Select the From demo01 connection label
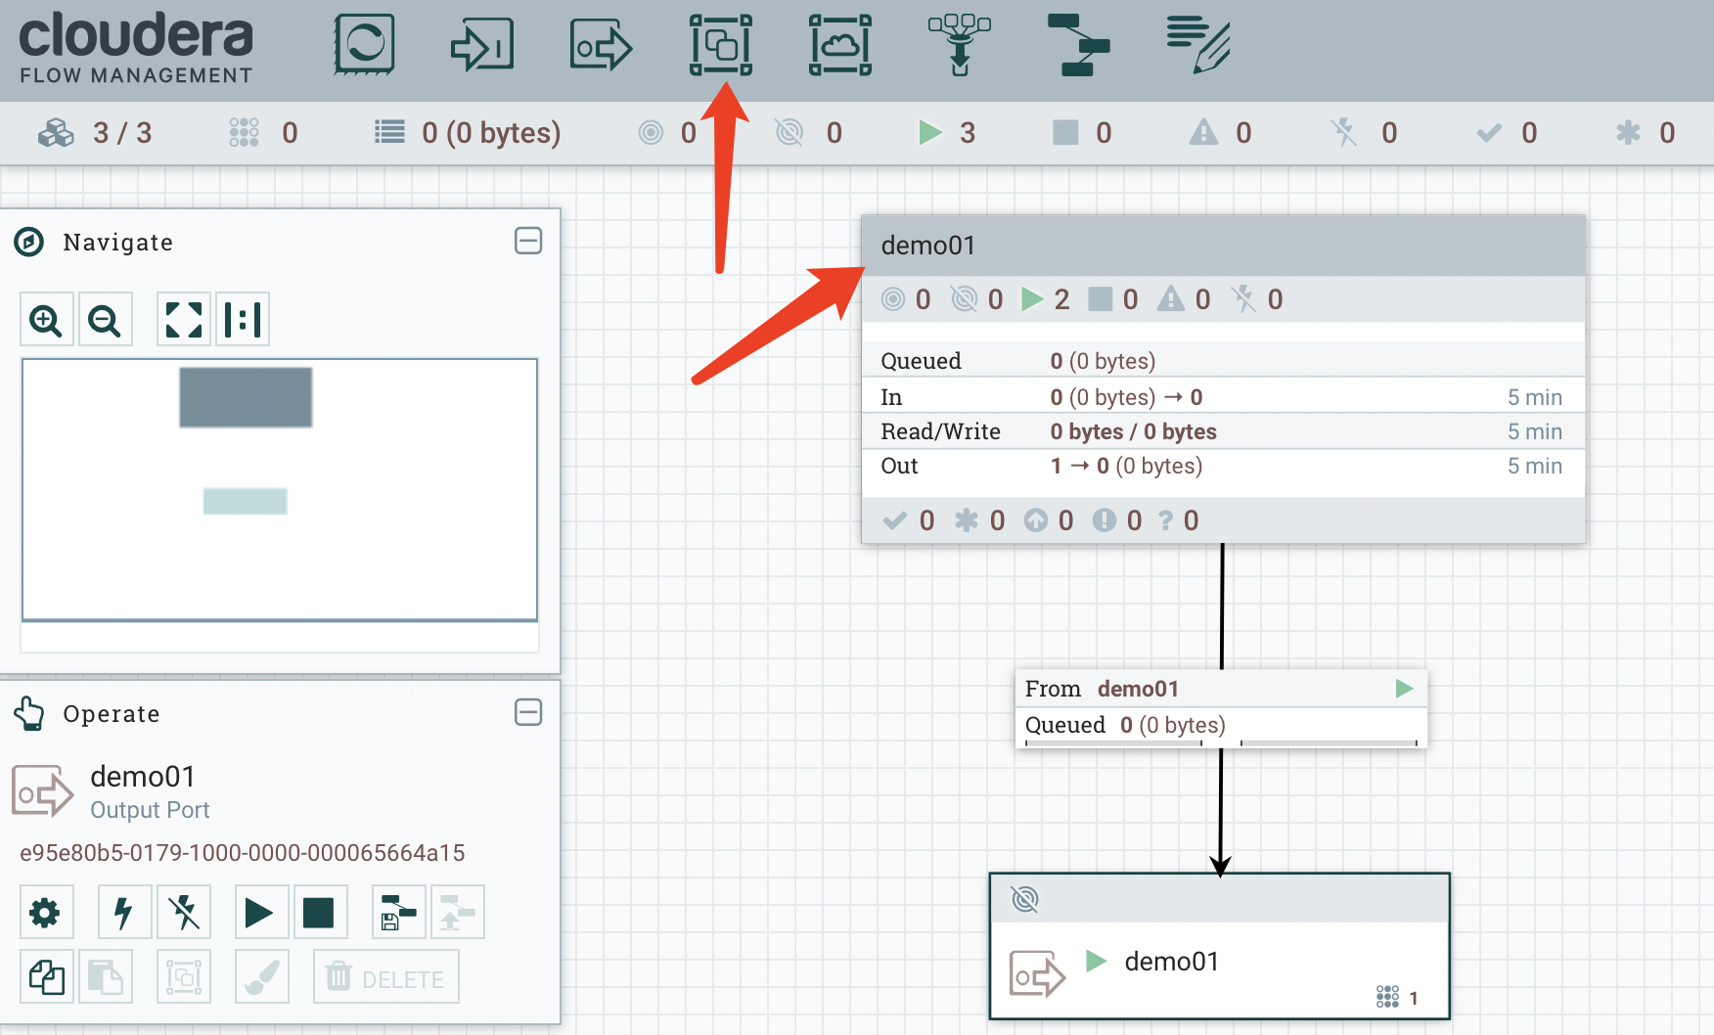1714x1035 pixels. 1220,689
